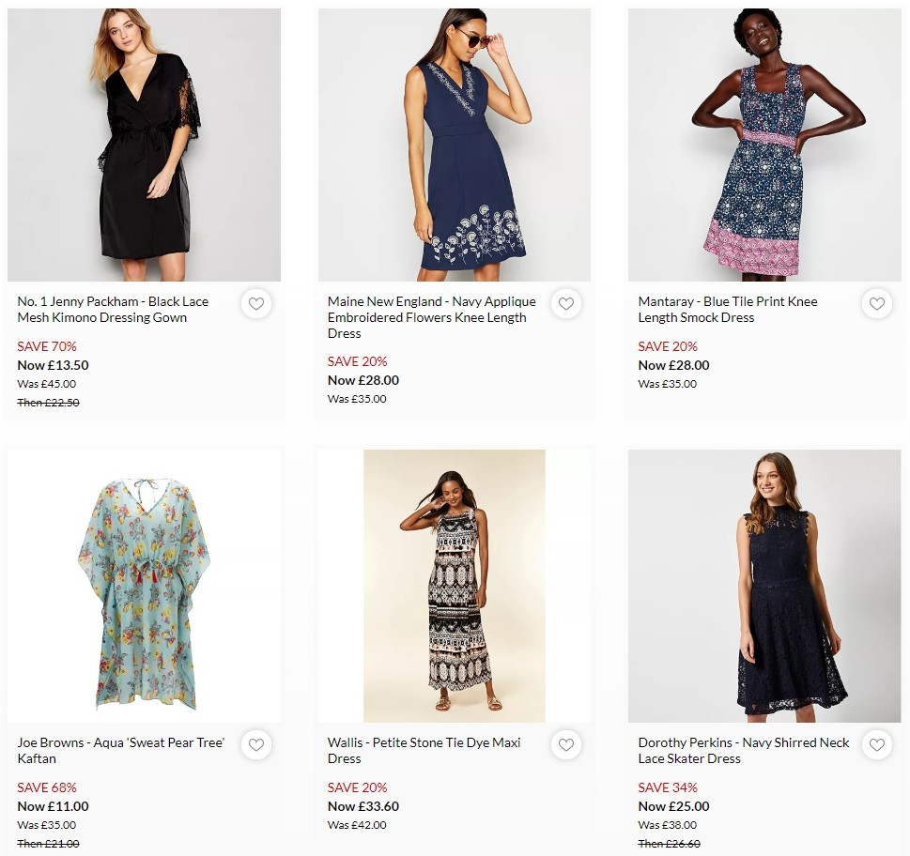The width and height of the screenshot is (910, 856).
Task: Click the photo of the navy applique dress
Action: (x=454, y=145)
